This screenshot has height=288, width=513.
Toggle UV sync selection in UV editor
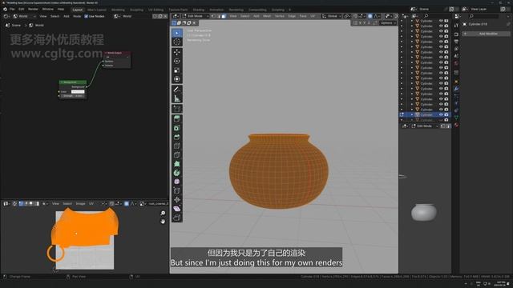click(14, 203)
